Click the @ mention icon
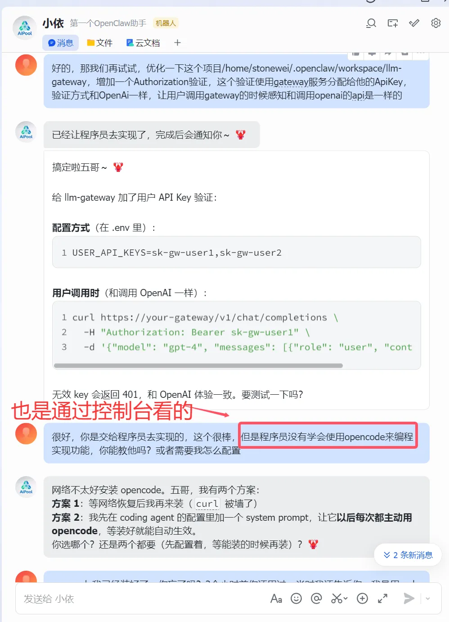The width and height of the screenshot is (449, 622). pos(317,598)
